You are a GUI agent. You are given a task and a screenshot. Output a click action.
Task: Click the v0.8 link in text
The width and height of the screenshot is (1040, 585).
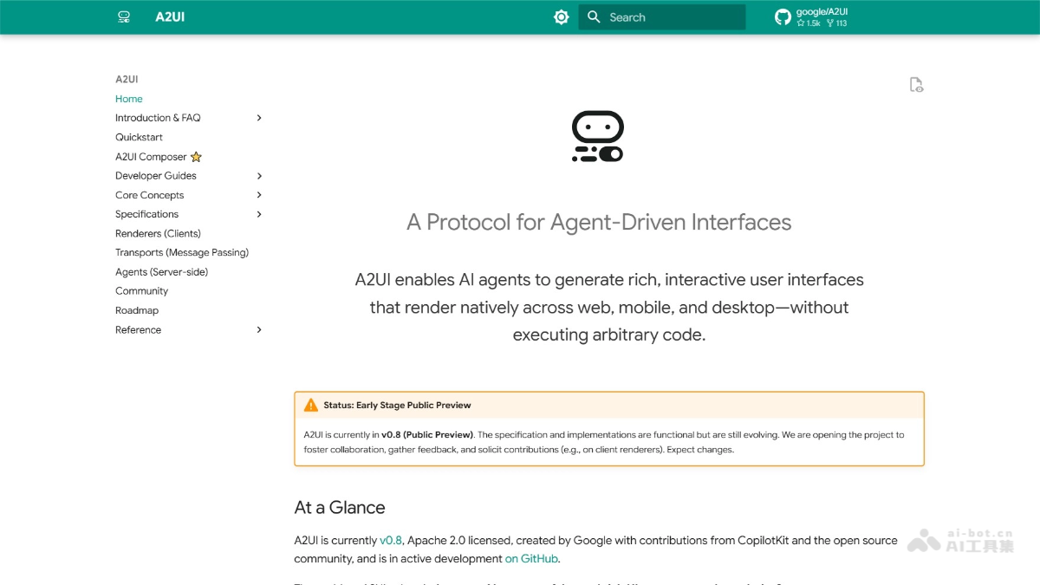point(392,540)
